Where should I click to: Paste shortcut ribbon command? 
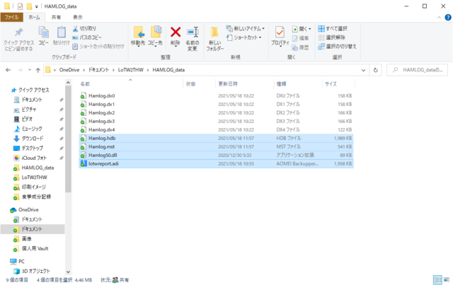pyautogui.click(x=98, y=47)
